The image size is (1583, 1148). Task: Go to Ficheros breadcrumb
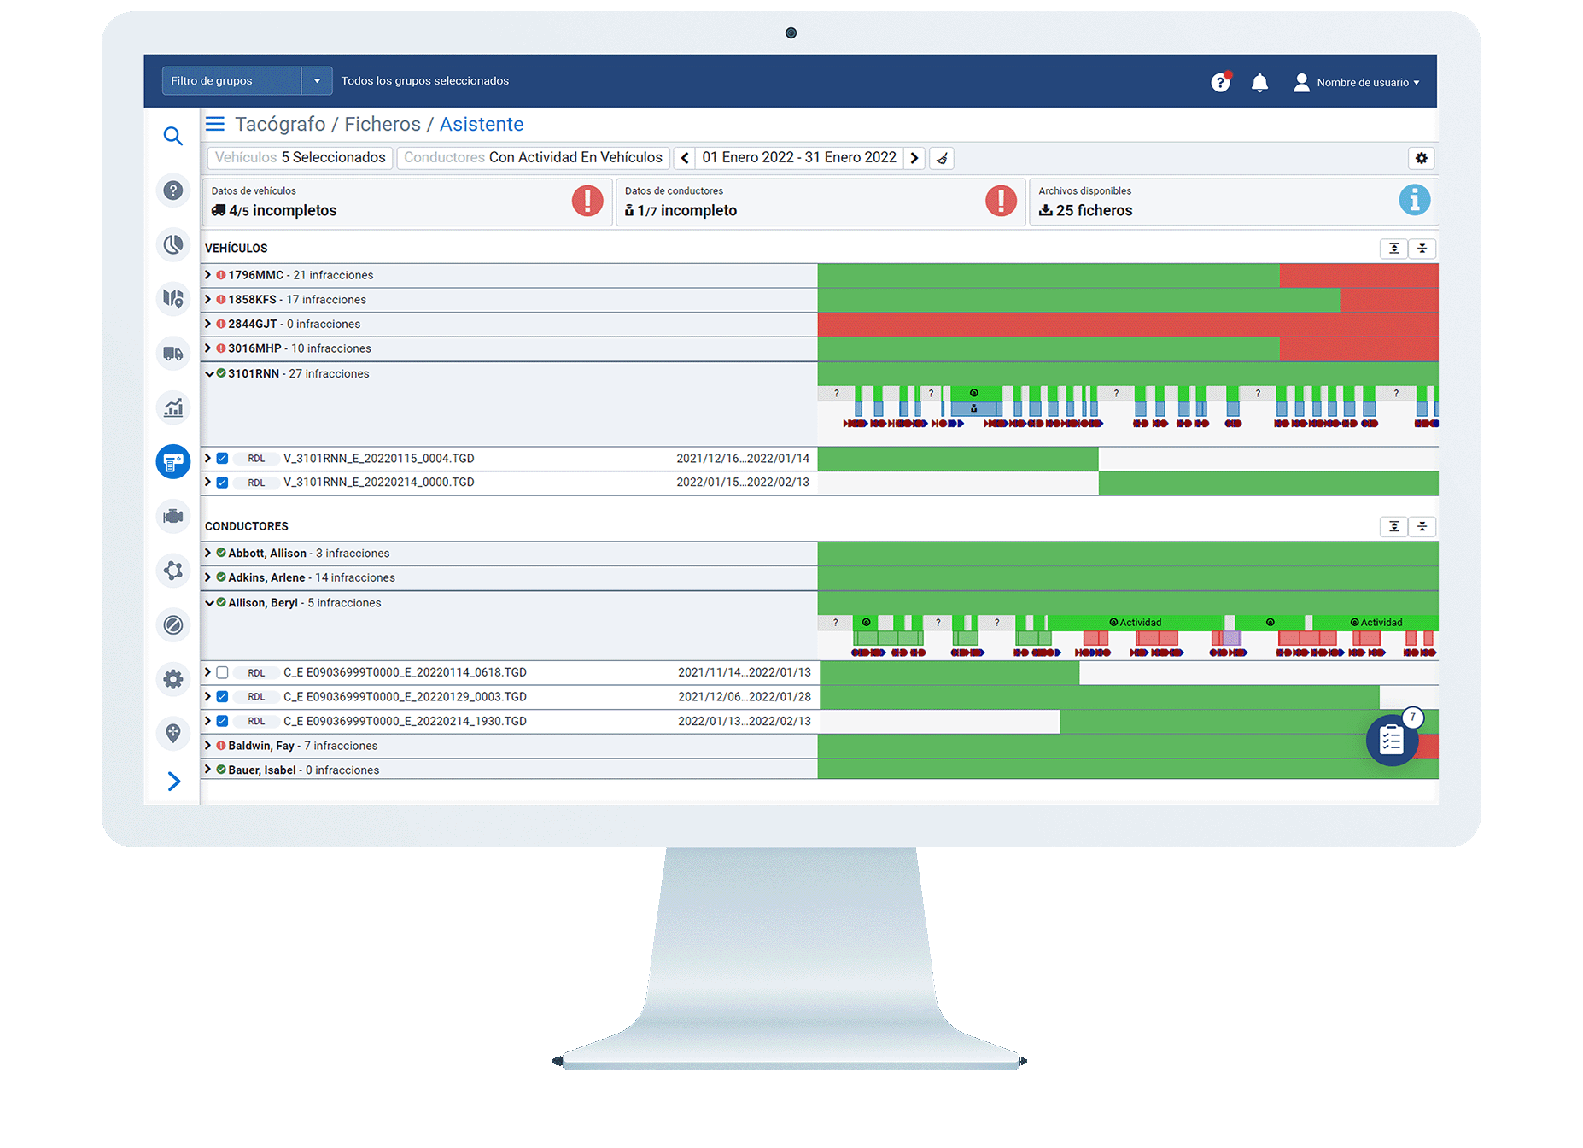[383, 125]
